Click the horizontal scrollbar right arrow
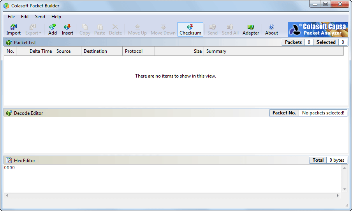The image size is (352, 211). tap(338, 195)
